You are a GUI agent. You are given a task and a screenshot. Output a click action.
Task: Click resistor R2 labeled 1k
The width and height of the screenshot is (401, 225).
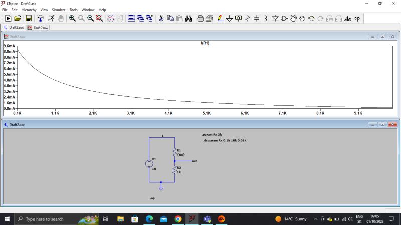pyautogui.click(x=175, y=170)
